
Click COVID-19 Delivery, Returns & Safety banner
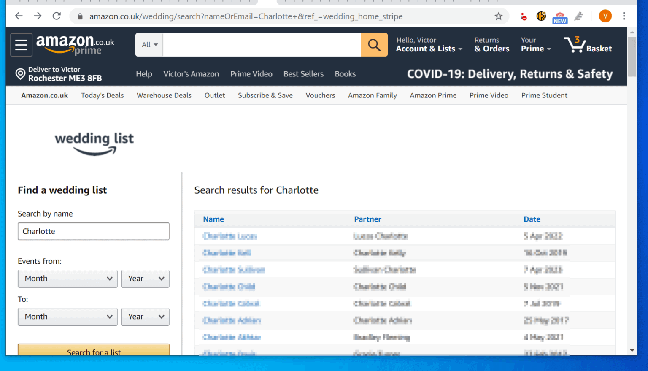coord(510,74)
